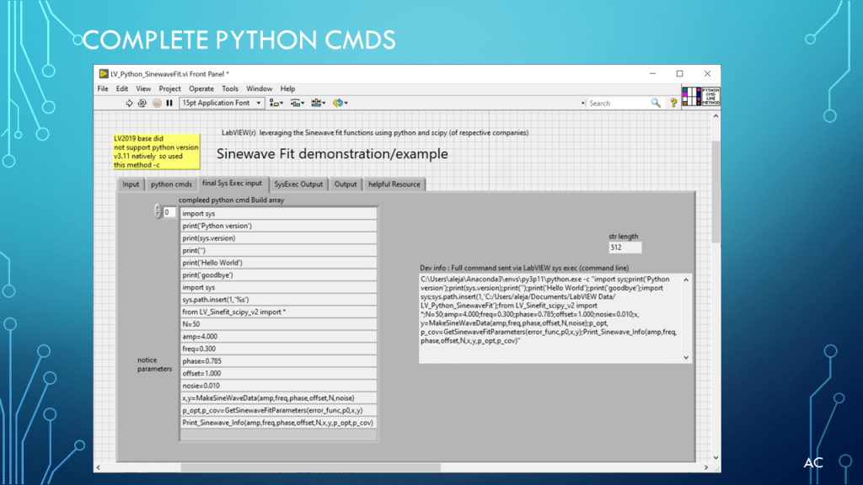863x485 pixels.
Task: Click the Run arrow button
Action: click(x=129, y=103)
